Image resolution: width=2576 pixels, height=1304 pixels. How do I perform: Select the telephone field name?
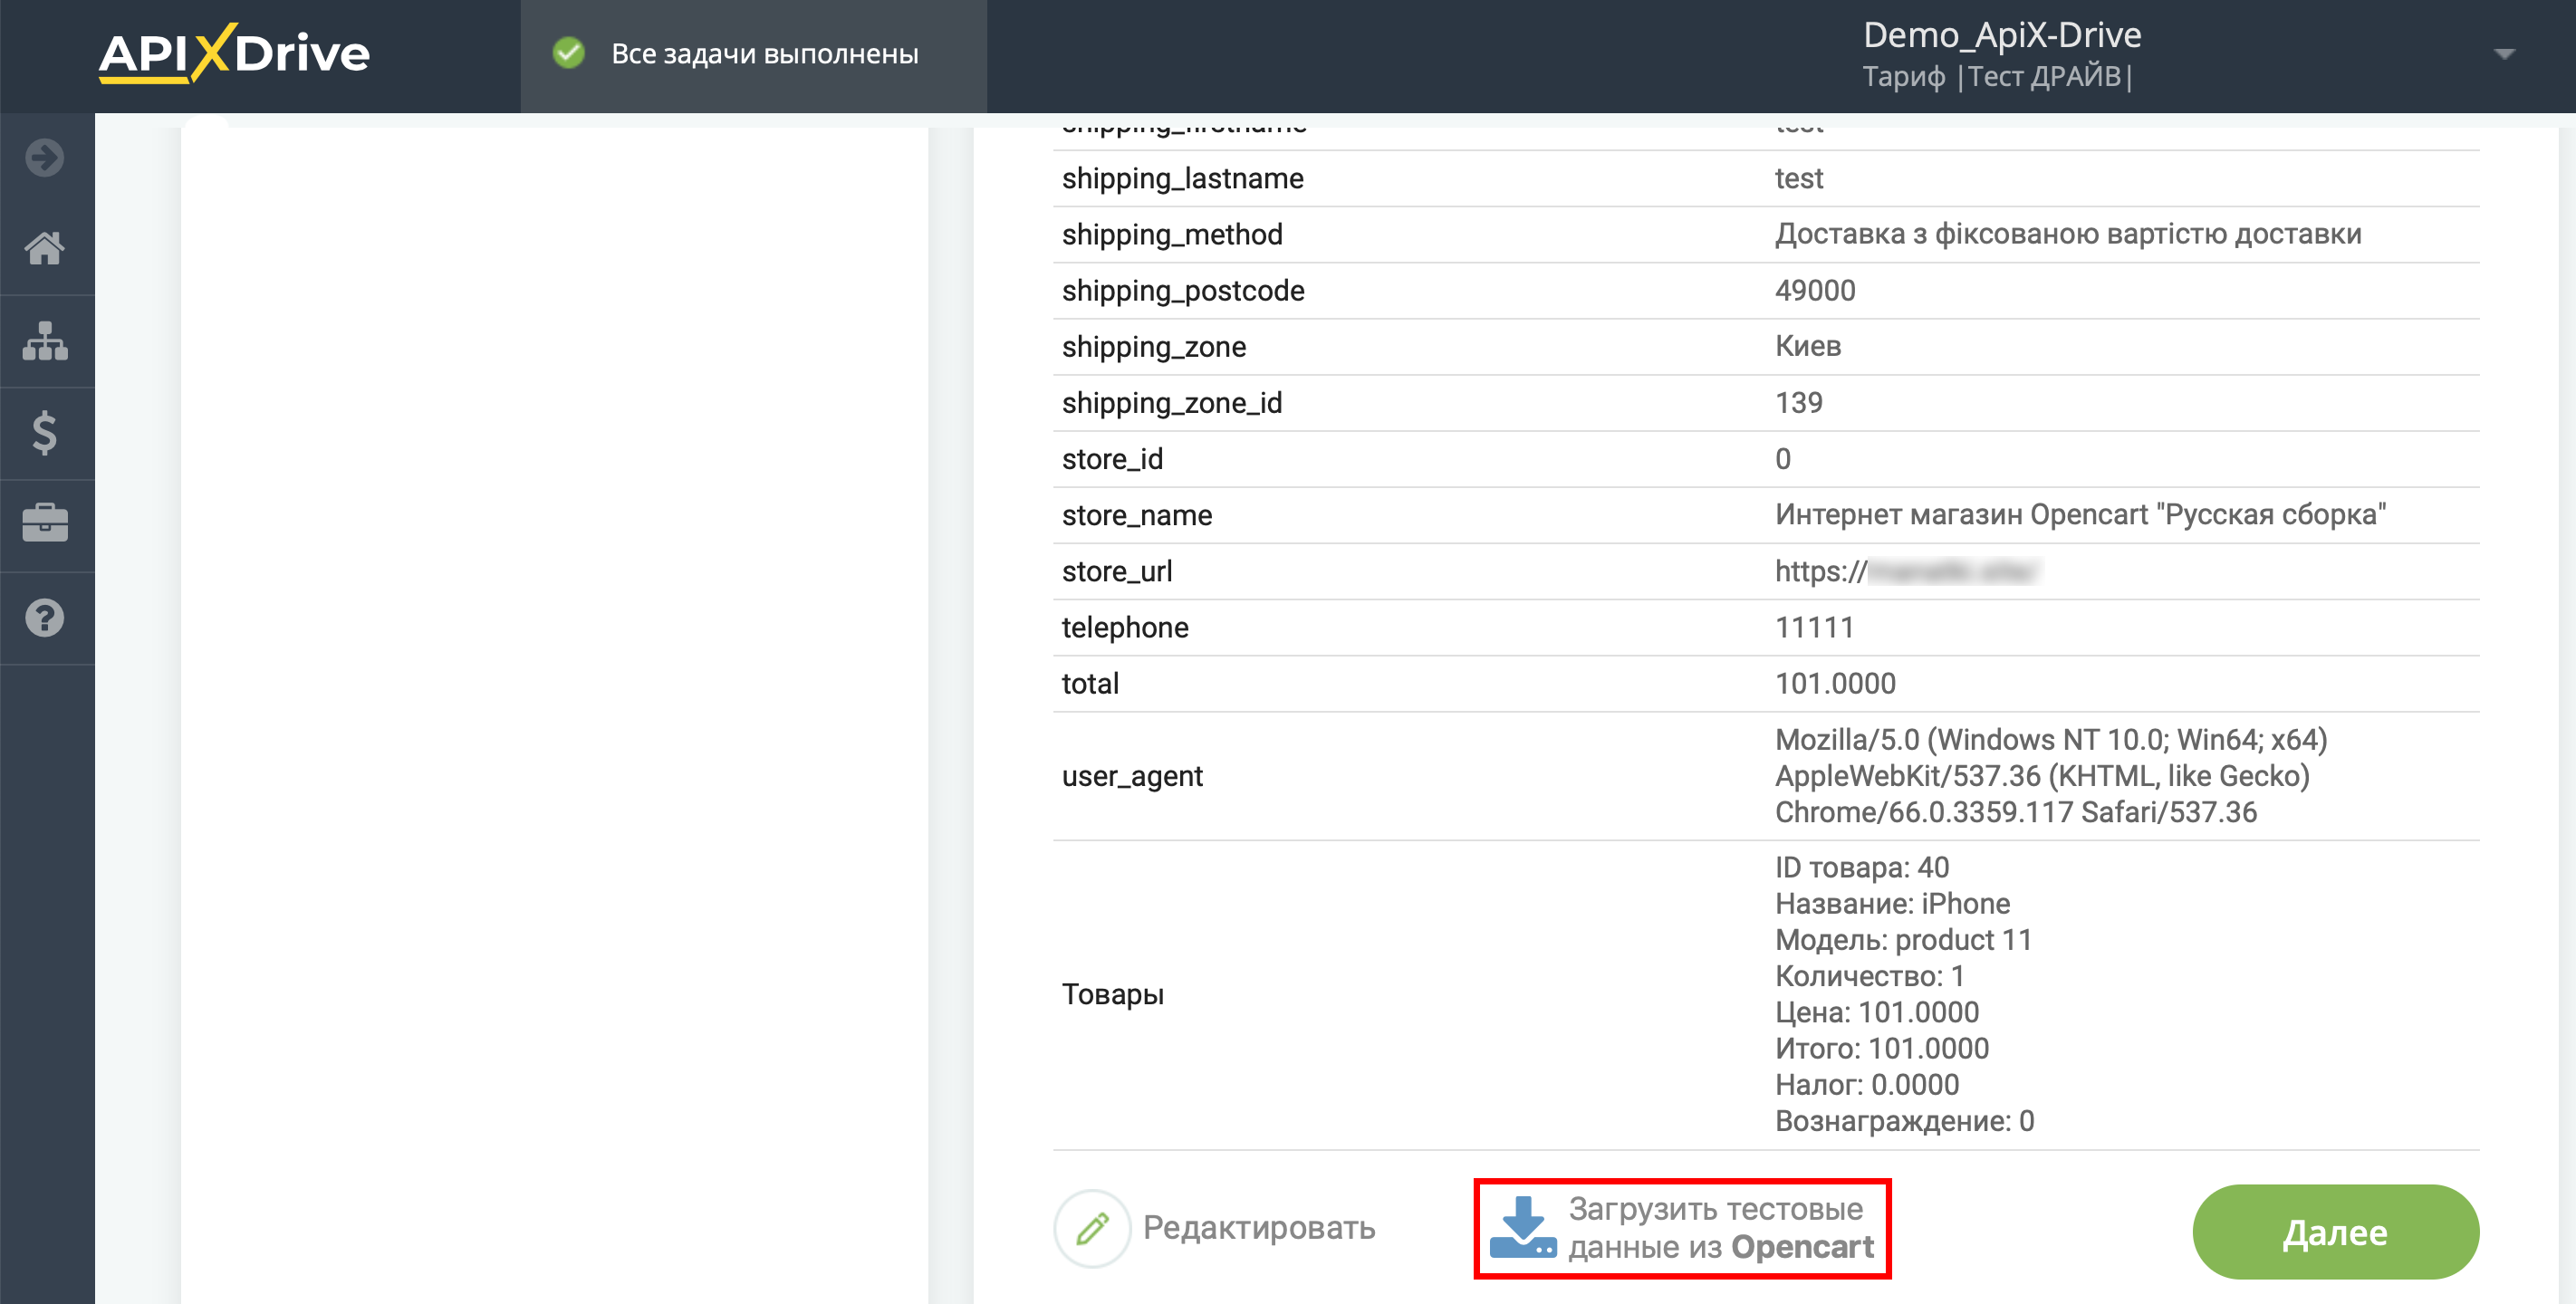click(1125, 627)
